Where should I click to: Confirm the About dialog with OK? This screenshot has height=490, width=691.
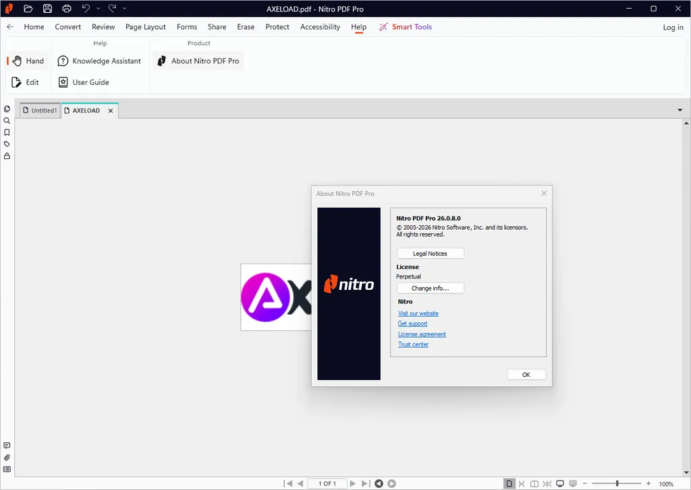tap(526, 375)
